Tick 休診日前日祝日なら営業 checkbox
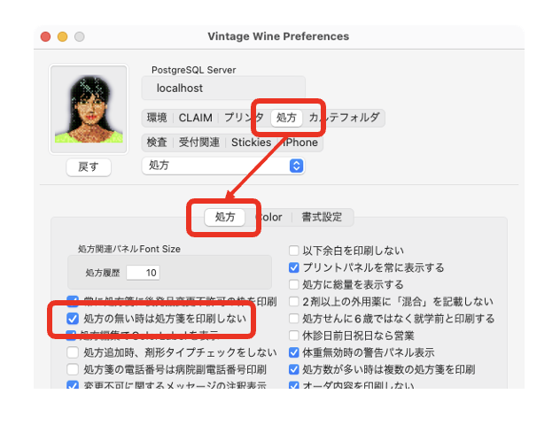Viewport: 560px width, 425px height. click(294, 335)
